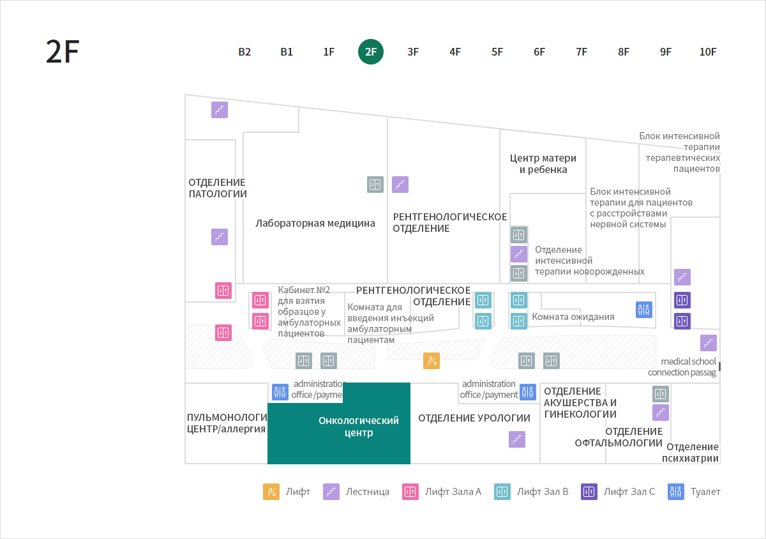Click the orange escalator icon on the map
766x539 pixels.
click(432, 361)
